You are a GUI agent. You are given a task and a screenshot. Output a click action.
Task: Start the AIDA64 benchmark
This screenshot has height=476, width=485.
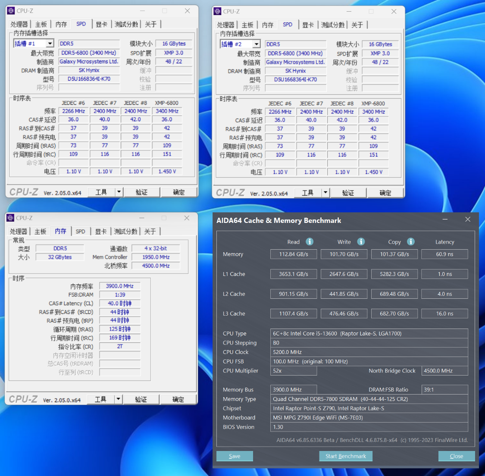345,456
